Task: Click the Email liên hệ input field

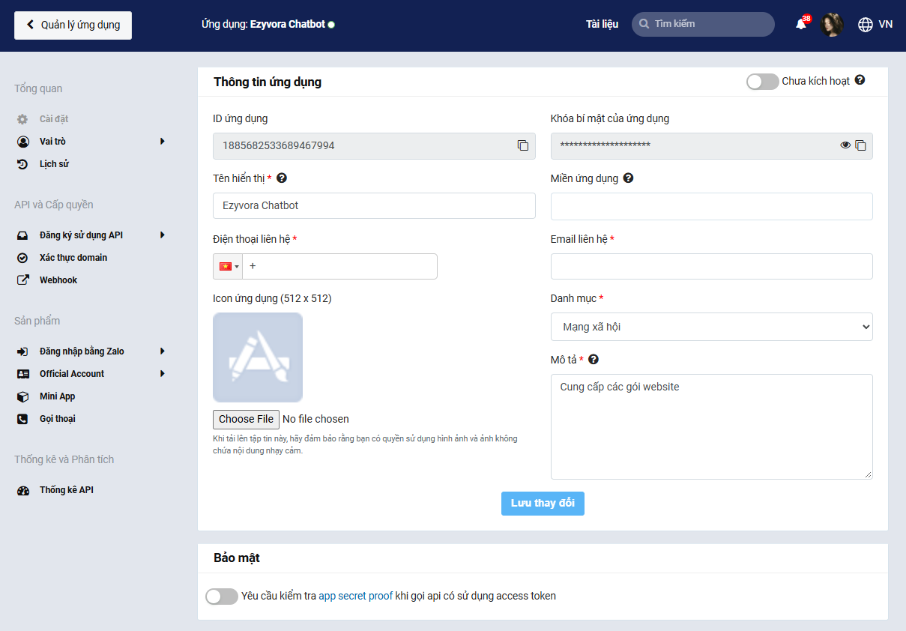Action: (x=712, y=266)
